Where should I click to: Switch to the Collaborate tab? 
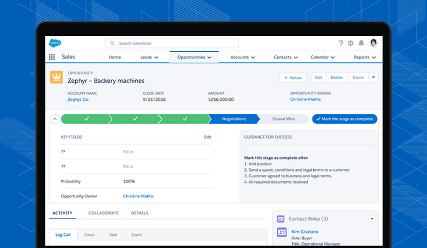103,213
